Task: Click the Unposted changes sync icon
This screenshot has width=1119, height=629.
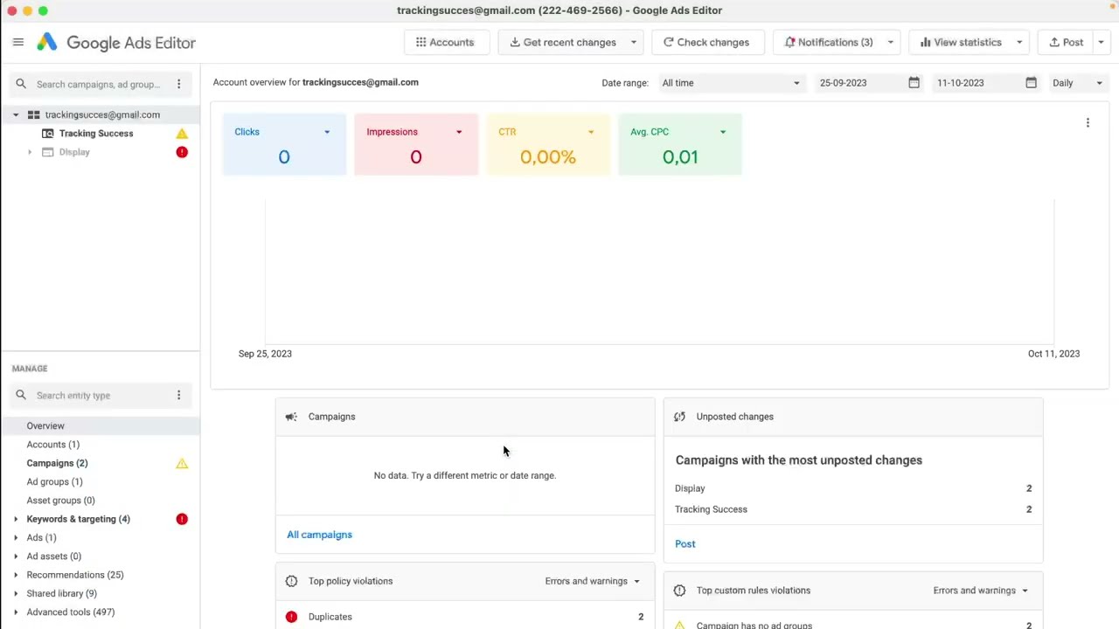Action: [679, 417]
